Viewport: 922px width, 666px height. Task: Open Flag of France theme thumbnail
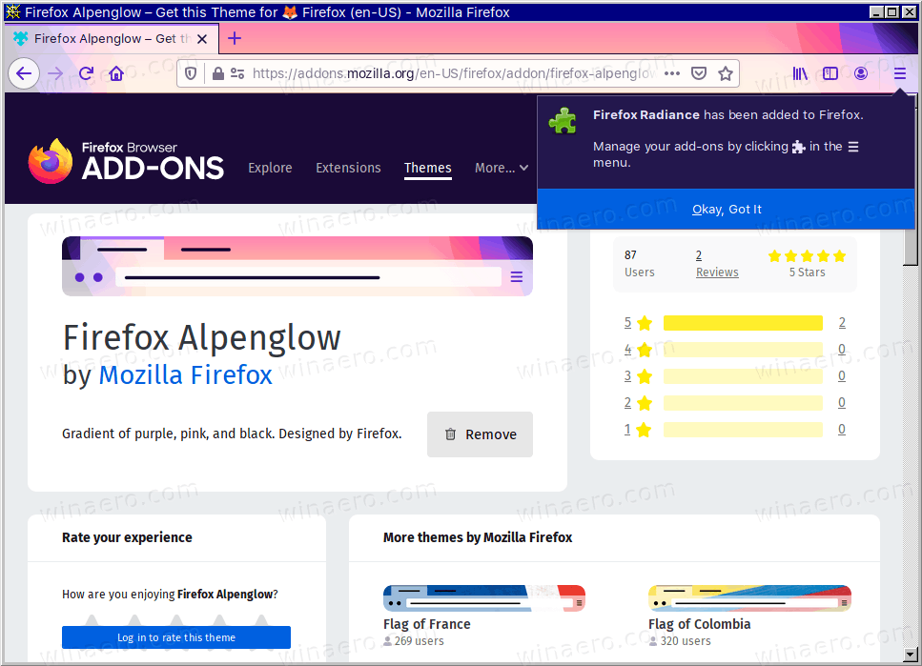(x=484, y=598)
